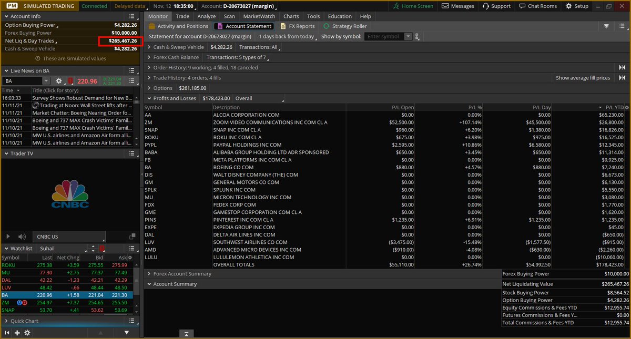Add a gadget with the plus icon
The height and width of the screenshot is (339, 631).
17,333
